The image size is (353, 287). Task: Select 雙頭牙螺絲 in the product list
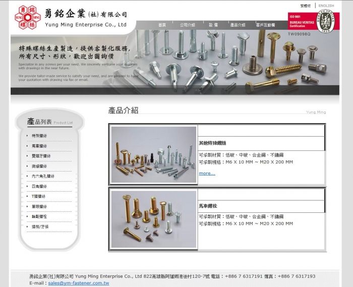[x=41, y=156]
